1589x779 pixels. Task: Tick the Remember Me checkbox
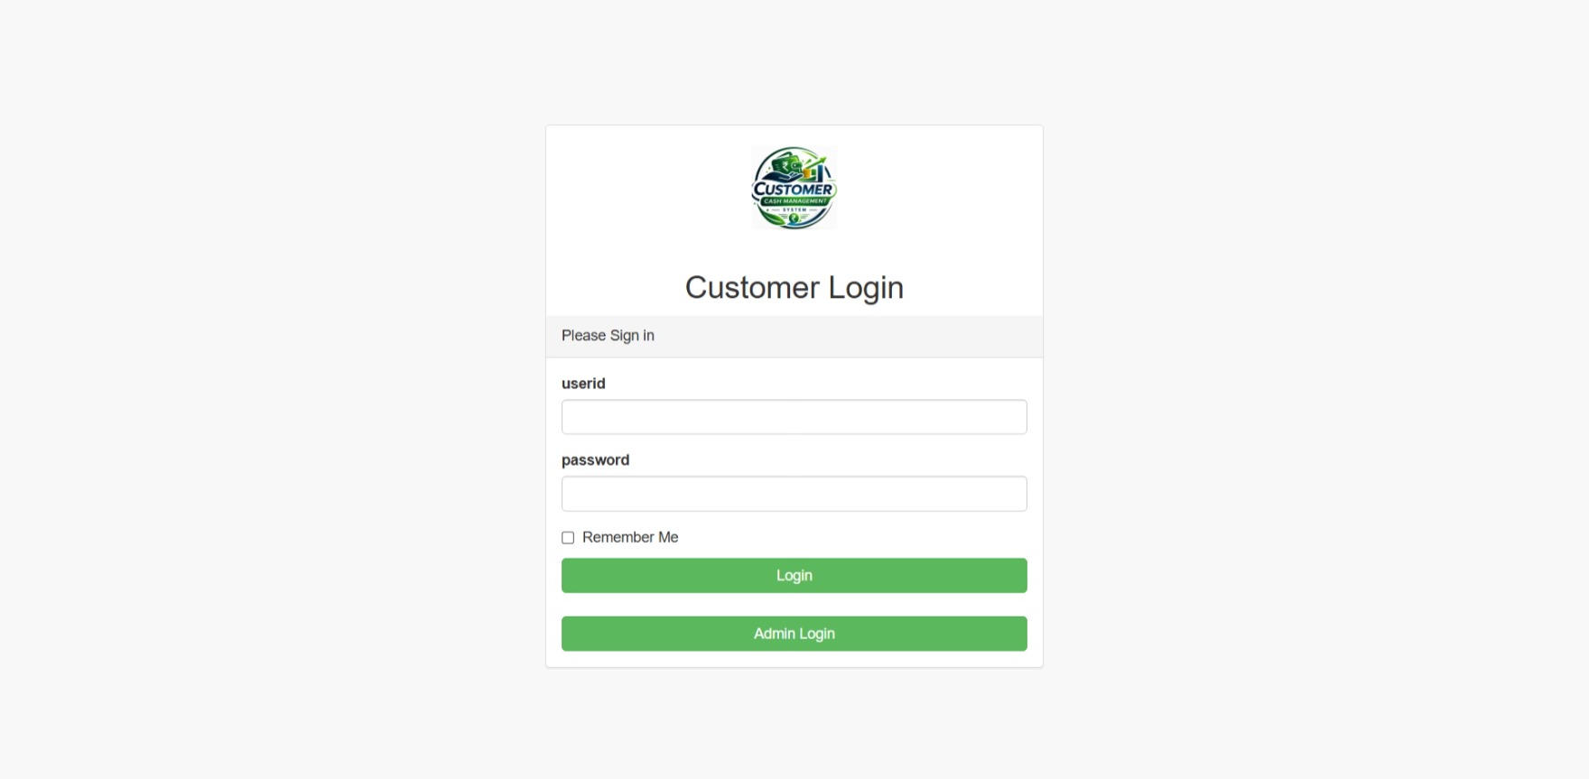coord(568,537)
